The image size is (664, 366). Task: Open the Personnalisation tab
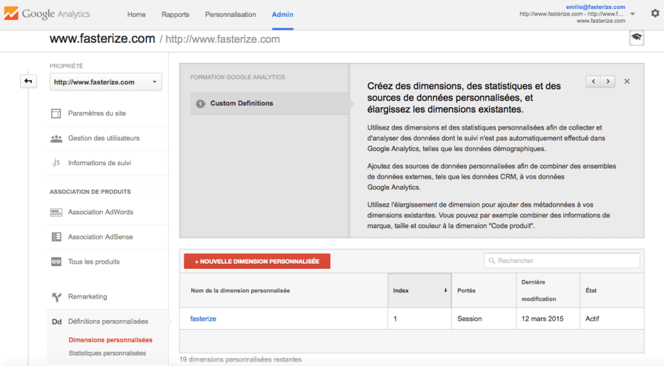click(x=230, y=14)
